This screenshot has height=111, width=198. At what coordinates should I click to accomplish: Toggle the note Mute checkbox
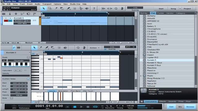11,98
